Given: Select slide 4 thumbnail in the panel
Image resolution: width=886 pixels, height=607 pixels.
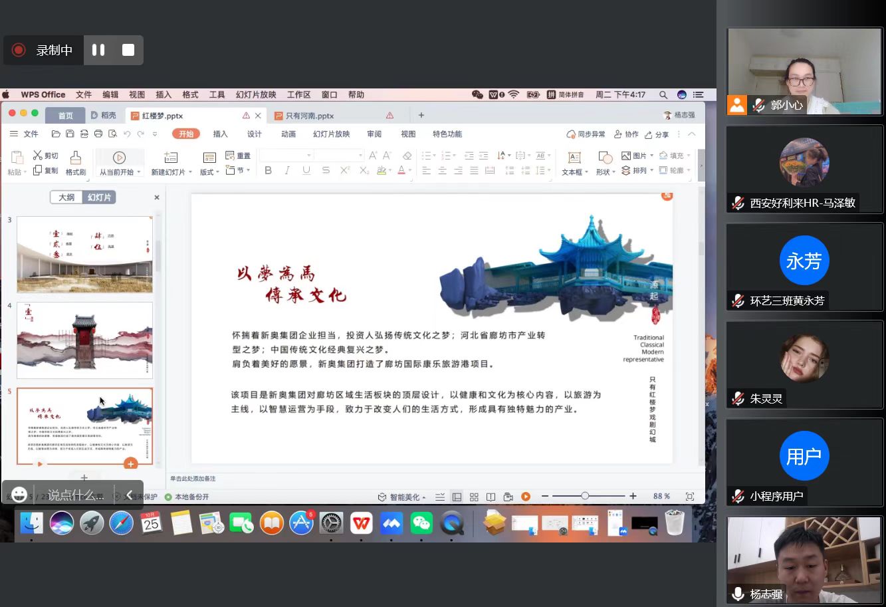Looking at the screenshot, I should [84, 340].
